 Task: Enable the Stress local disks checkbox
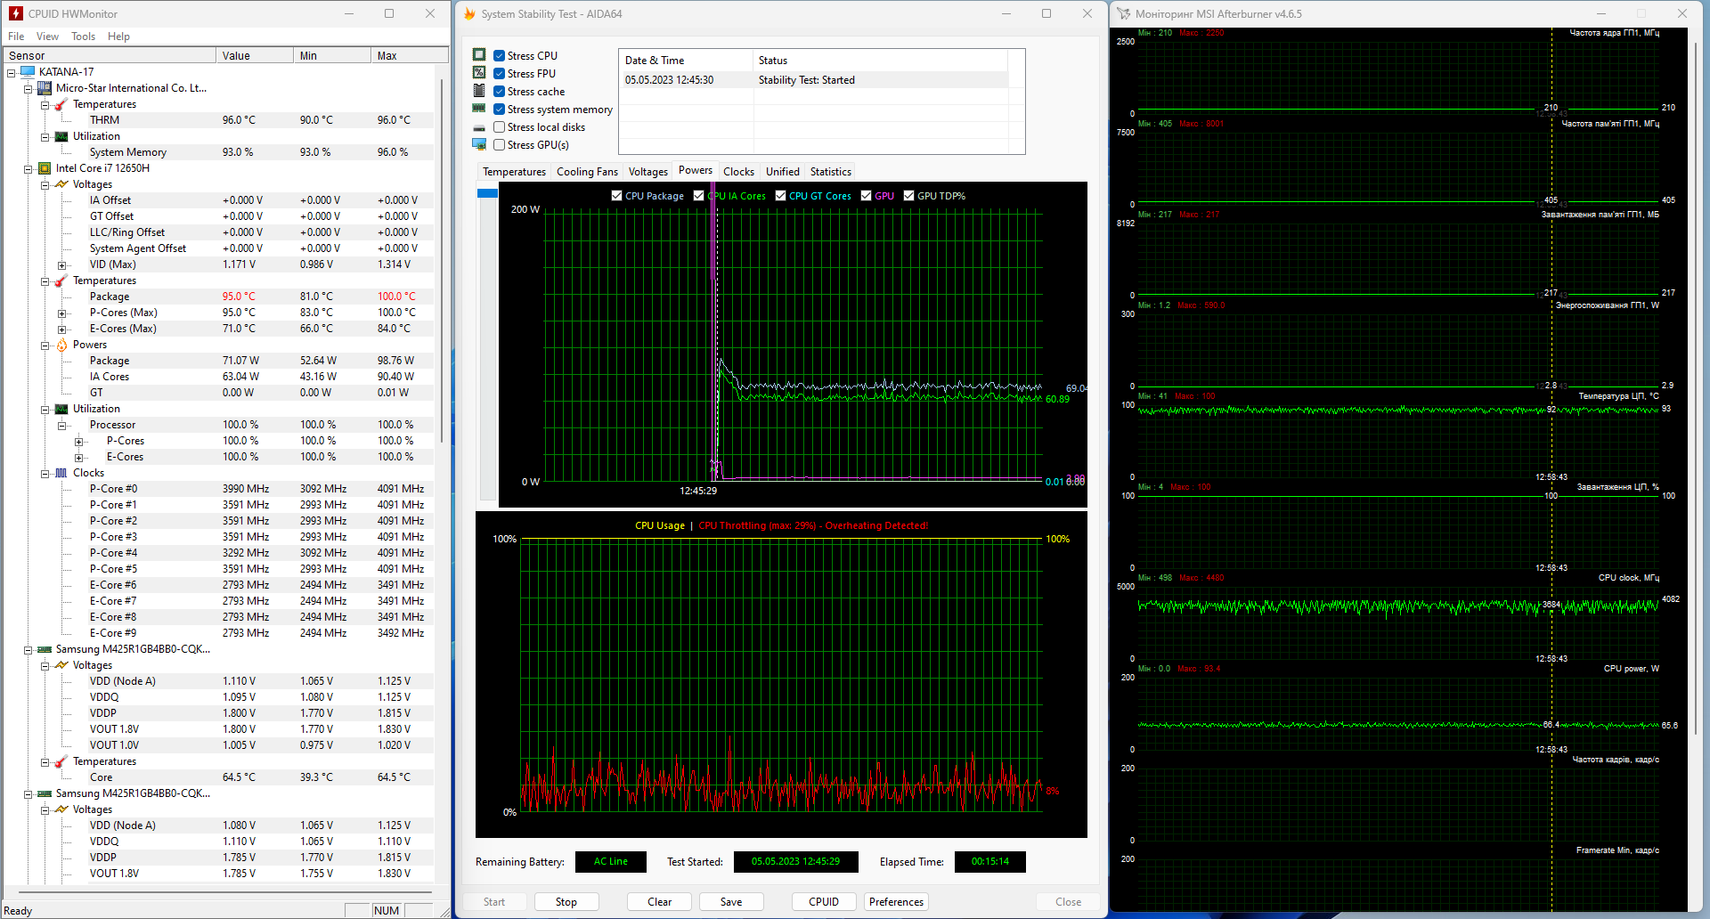(x=499, y=126)
